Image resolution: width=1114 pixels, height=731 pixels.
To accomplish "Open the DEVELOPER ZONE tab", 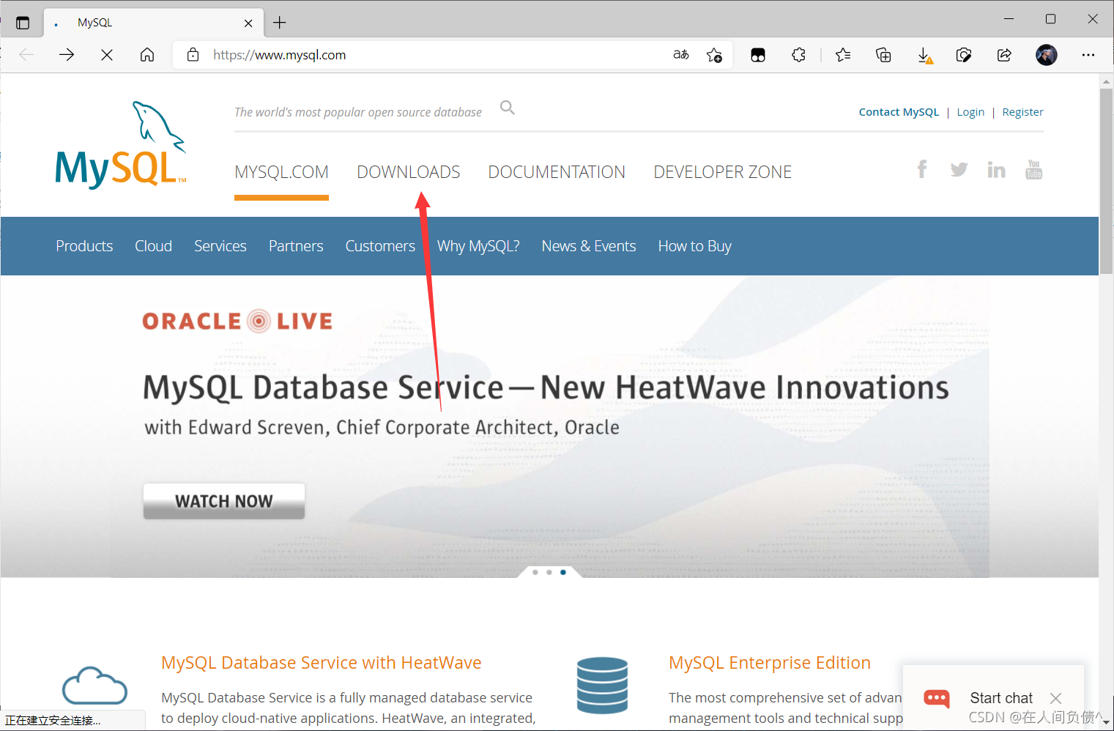I will click(x=722, y=172).
